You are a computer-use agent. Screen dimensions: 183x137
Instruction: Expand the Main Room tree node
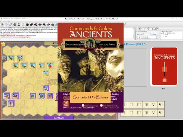138,37
